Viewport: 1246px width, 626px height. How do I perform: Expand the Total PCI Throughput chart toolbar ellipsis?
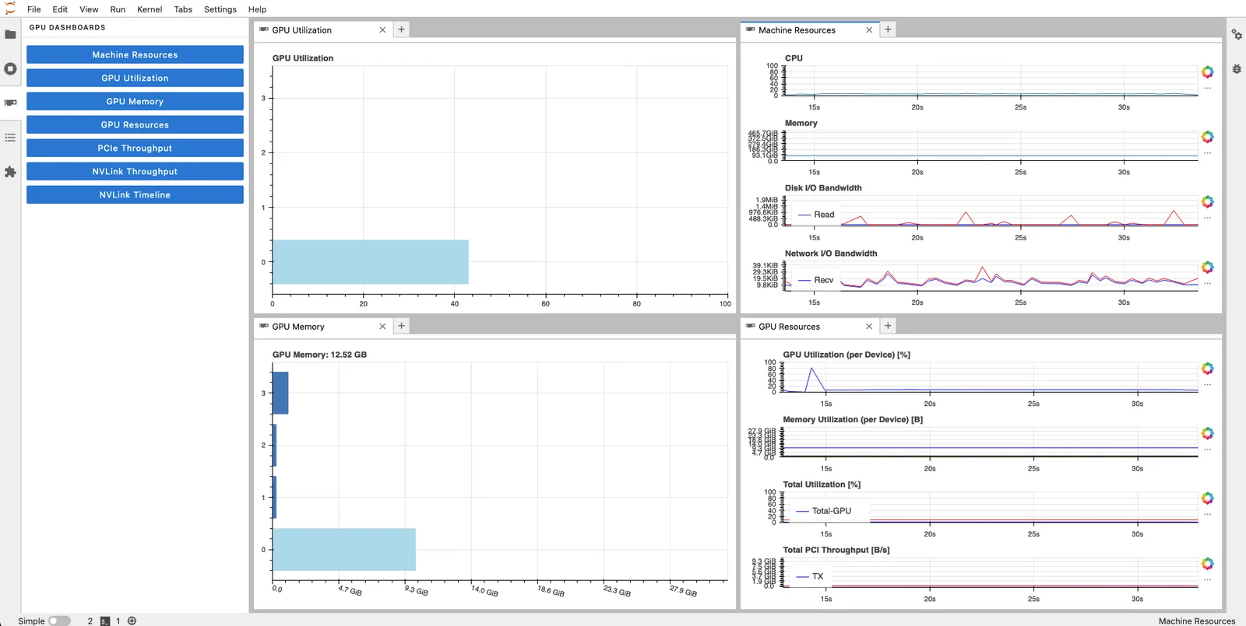1207,580
